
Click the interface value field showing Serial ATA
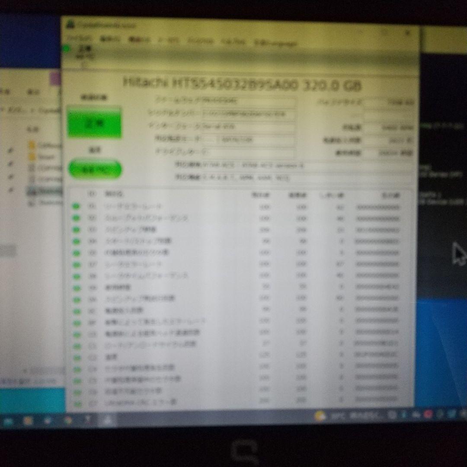point(248,127)
